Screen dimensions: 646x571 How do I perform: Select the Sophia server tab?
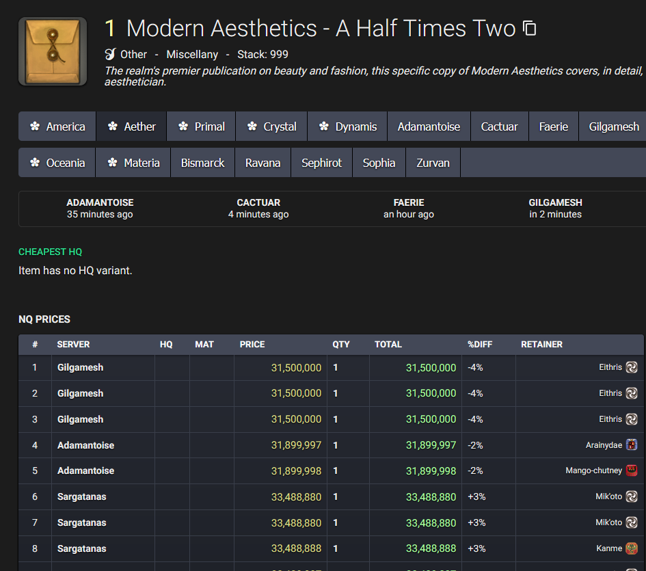click(x=379, y=163)
